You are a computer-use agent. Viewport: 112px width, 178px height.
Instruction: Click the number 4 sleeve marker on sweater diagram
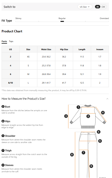pyautogui.click(x=103, y=112)
